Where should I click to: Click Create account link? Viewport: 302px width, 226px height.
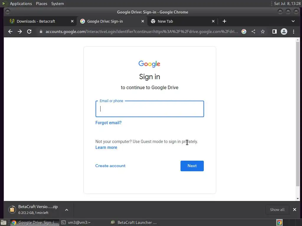pos(110,166)
